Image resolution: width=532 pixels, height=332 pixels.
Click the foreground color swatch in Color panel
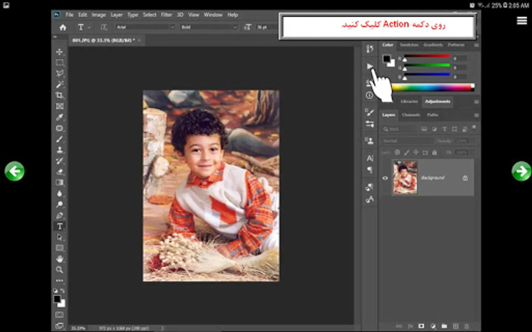click(x=386, y=59)
